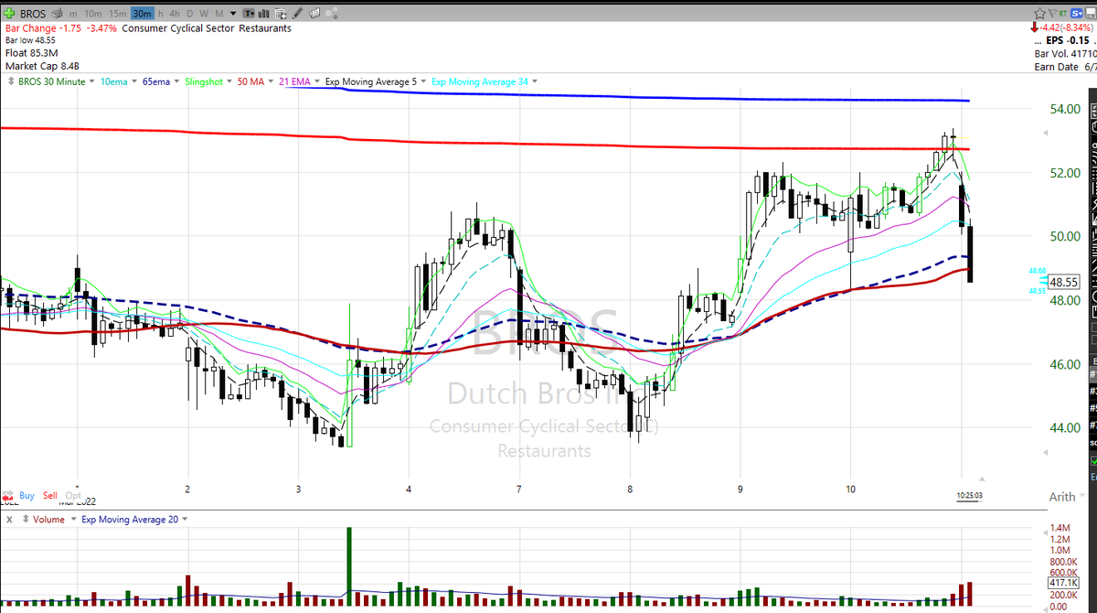This screenshot has width=1097, height=613.
Task: Click the notes tag icon
Action: coord(314,14)
